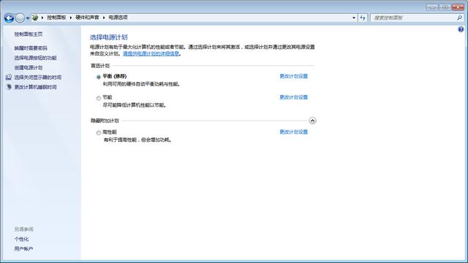Minimize the Power Options window

tap(432, 7)
